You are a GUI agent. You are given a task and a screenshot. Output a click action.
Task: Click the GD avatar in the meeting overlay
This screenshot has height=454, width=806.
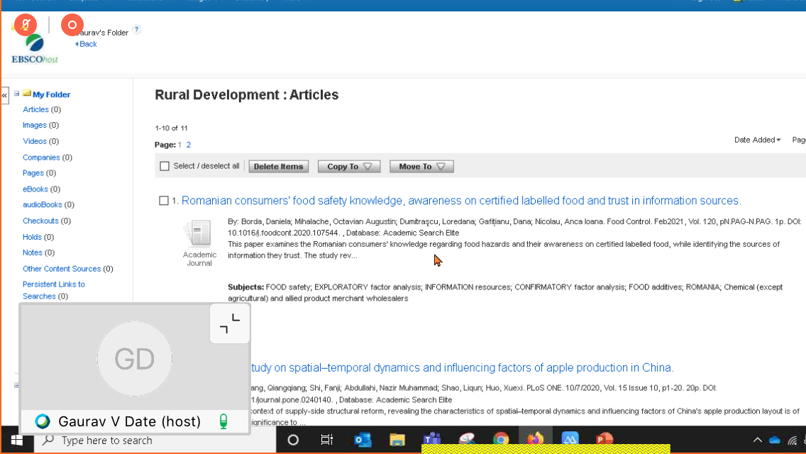click(x=134, y=359)
